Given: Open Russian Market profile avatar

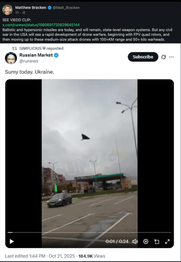Looking at the screenshot, I should tap(11, 58).
